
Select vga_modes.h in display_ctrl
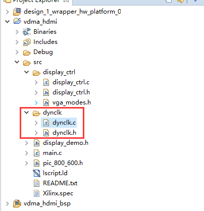tap(72, 102)
